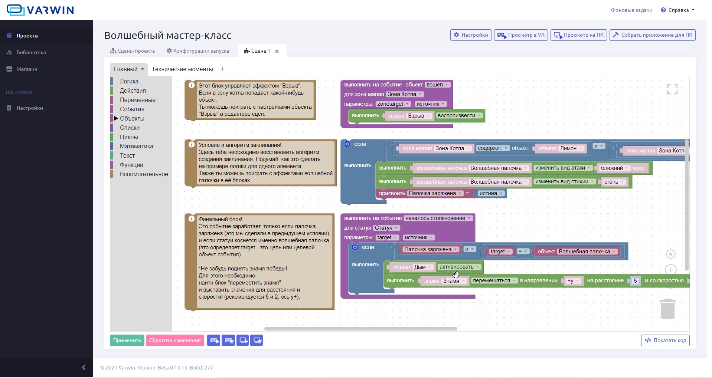Select Математика block category
The height and width of the screenshot is (378, 712).
(x=137, y=146)
